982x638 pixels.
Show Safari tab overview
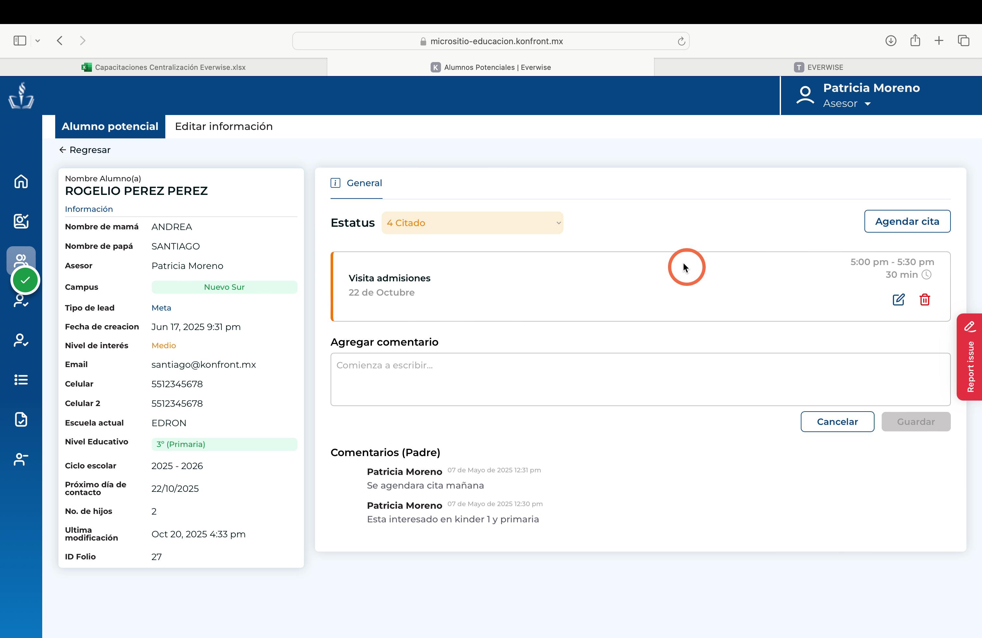[963, 40]
